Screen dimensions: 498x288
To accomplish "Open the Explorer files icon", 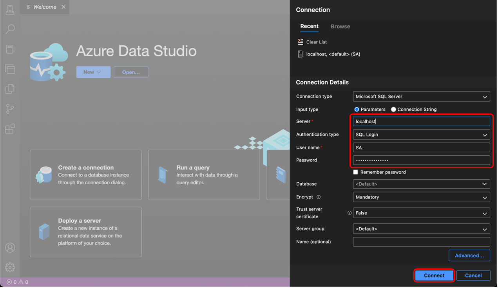I will tap(10, 89).
